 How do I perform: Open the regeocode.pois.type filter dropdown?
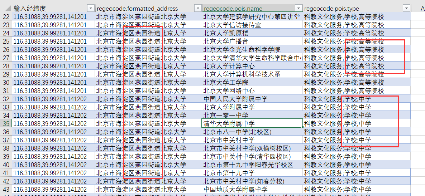click(407, 8)
